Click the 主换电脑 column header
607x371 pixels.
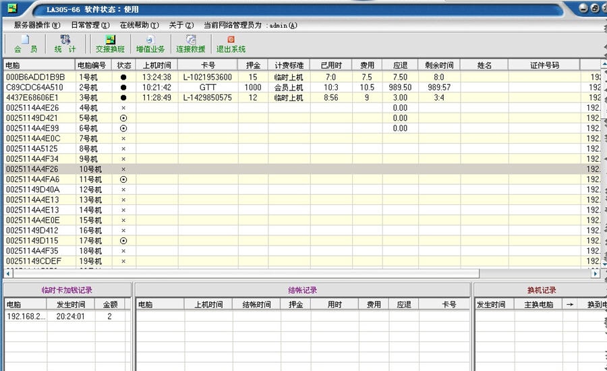(x=538, y=305)
